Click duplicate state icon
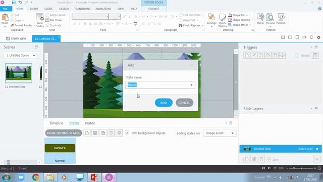 [x=103, y=133]
